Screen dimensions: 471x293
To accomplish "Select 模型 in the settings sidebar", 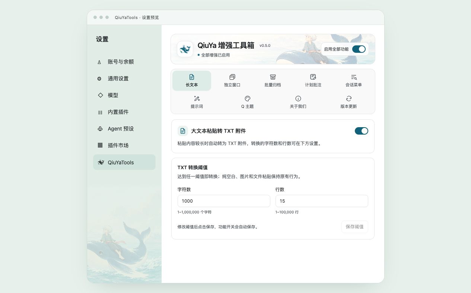I will pos(124,95).
